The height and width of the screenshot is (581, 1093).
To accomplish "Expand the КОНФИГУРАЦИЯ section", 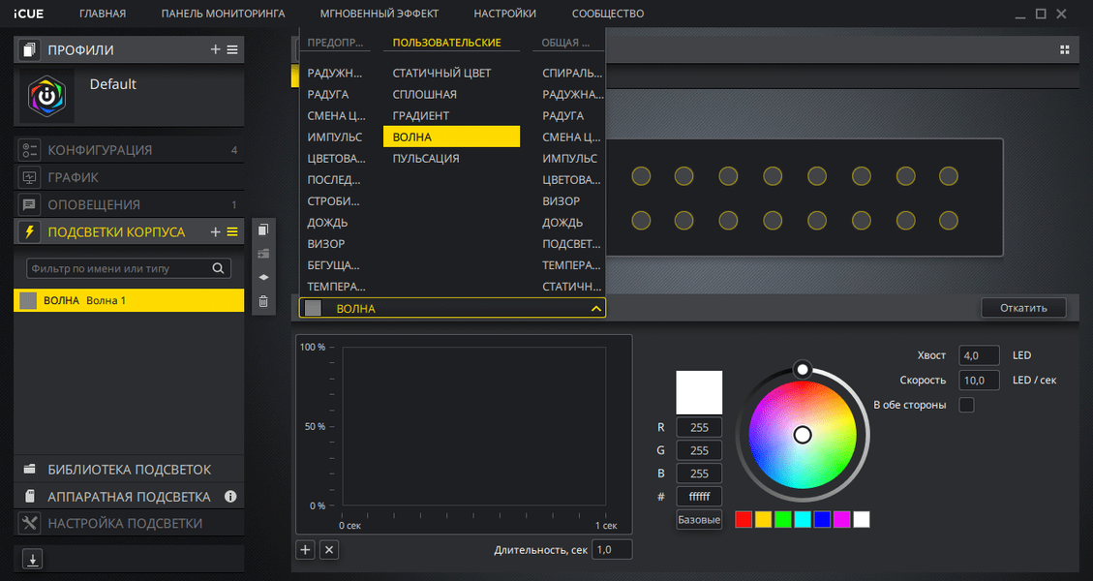I will click(x=100, y=150).
